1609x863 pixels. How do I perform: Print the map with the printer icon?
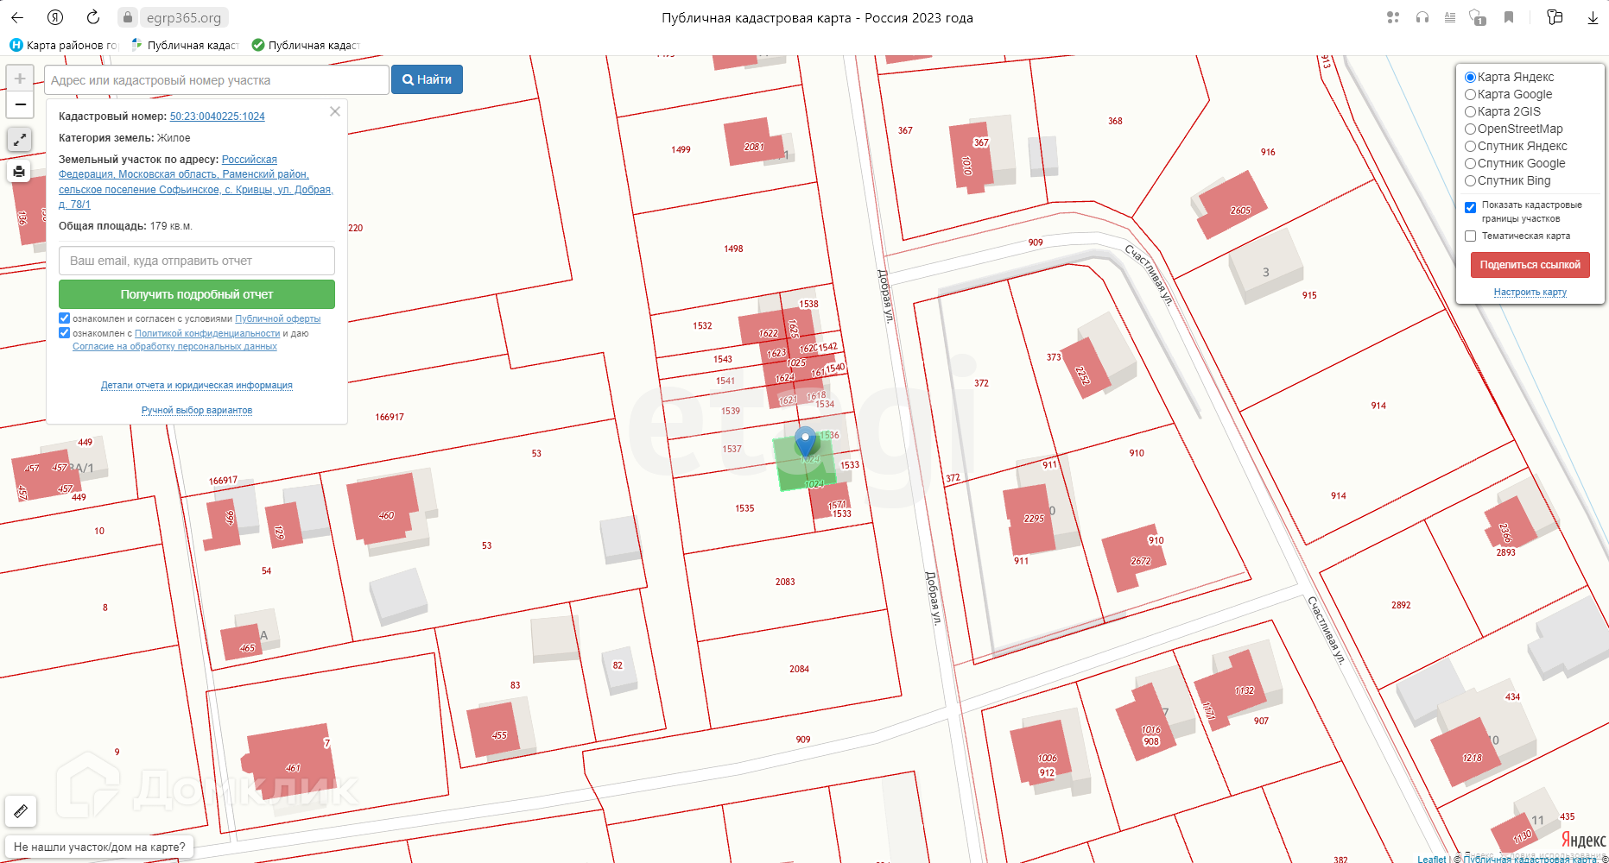tap(19, 172)
